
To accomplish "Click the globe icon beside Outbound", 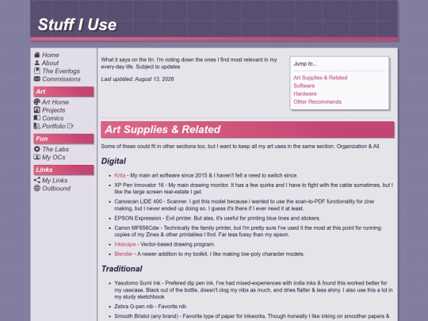I will pos(36,189).
